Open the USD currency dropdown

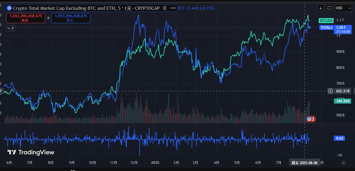coord(343,8)
